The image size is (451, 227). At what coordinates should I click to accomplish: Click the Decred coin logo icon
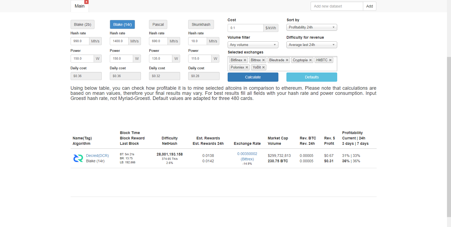(x=78, y=158)
